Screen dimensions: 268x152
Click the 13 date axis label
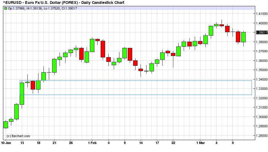click(x=22, y=143)
